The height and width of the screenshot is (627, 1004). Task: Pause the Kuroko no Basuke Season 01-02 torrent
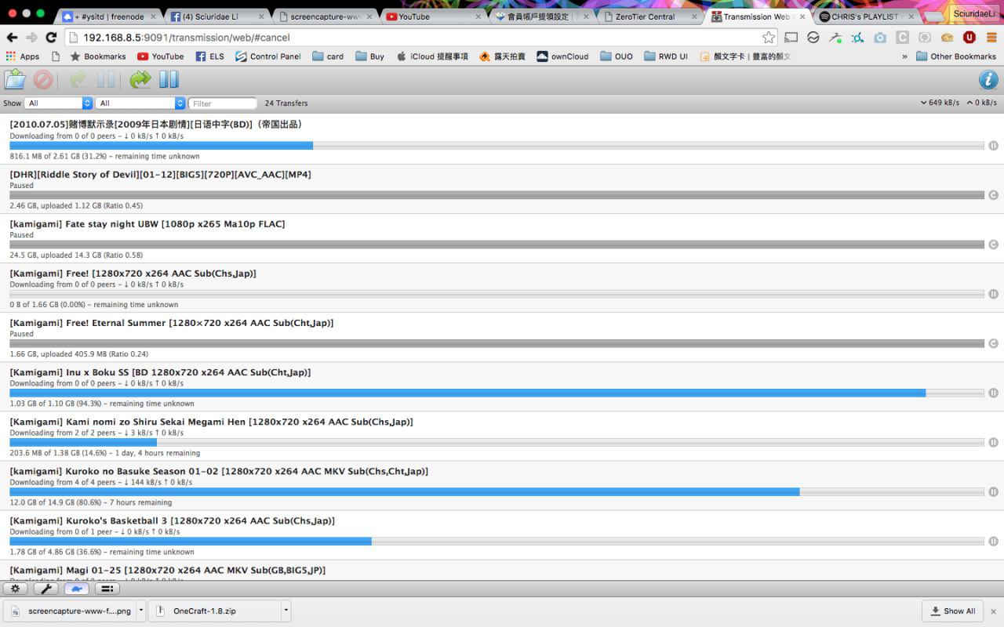pyautogui.click(x=993, y=491)
